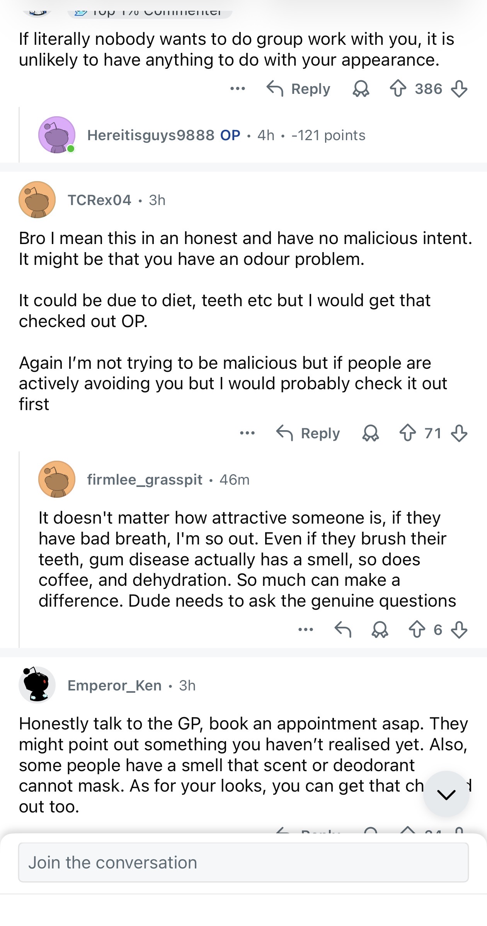Focus the Join the conversation field
Screen dimensions: 487x926
(x=243, y=863)
